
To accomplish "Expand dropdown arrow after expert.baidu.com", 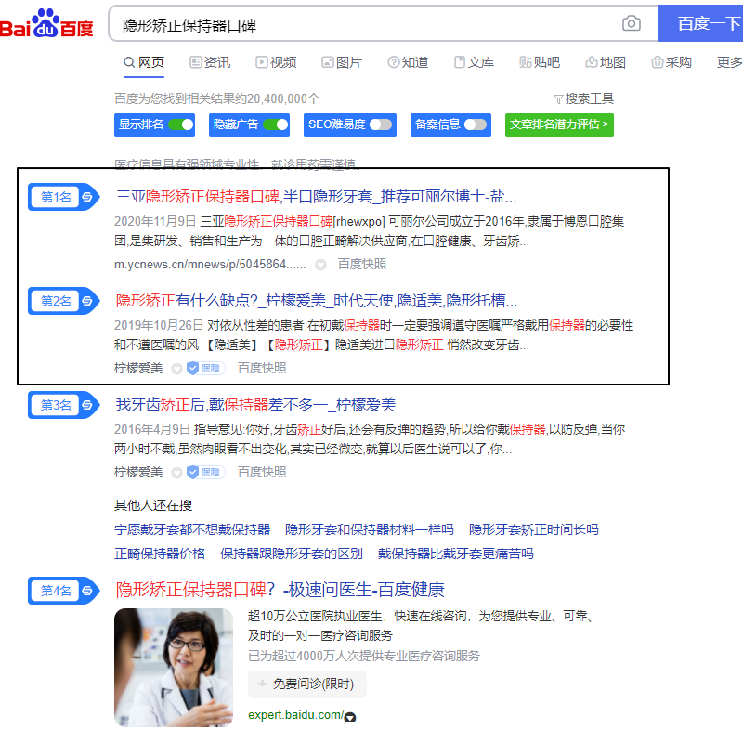I will [350, 717].
